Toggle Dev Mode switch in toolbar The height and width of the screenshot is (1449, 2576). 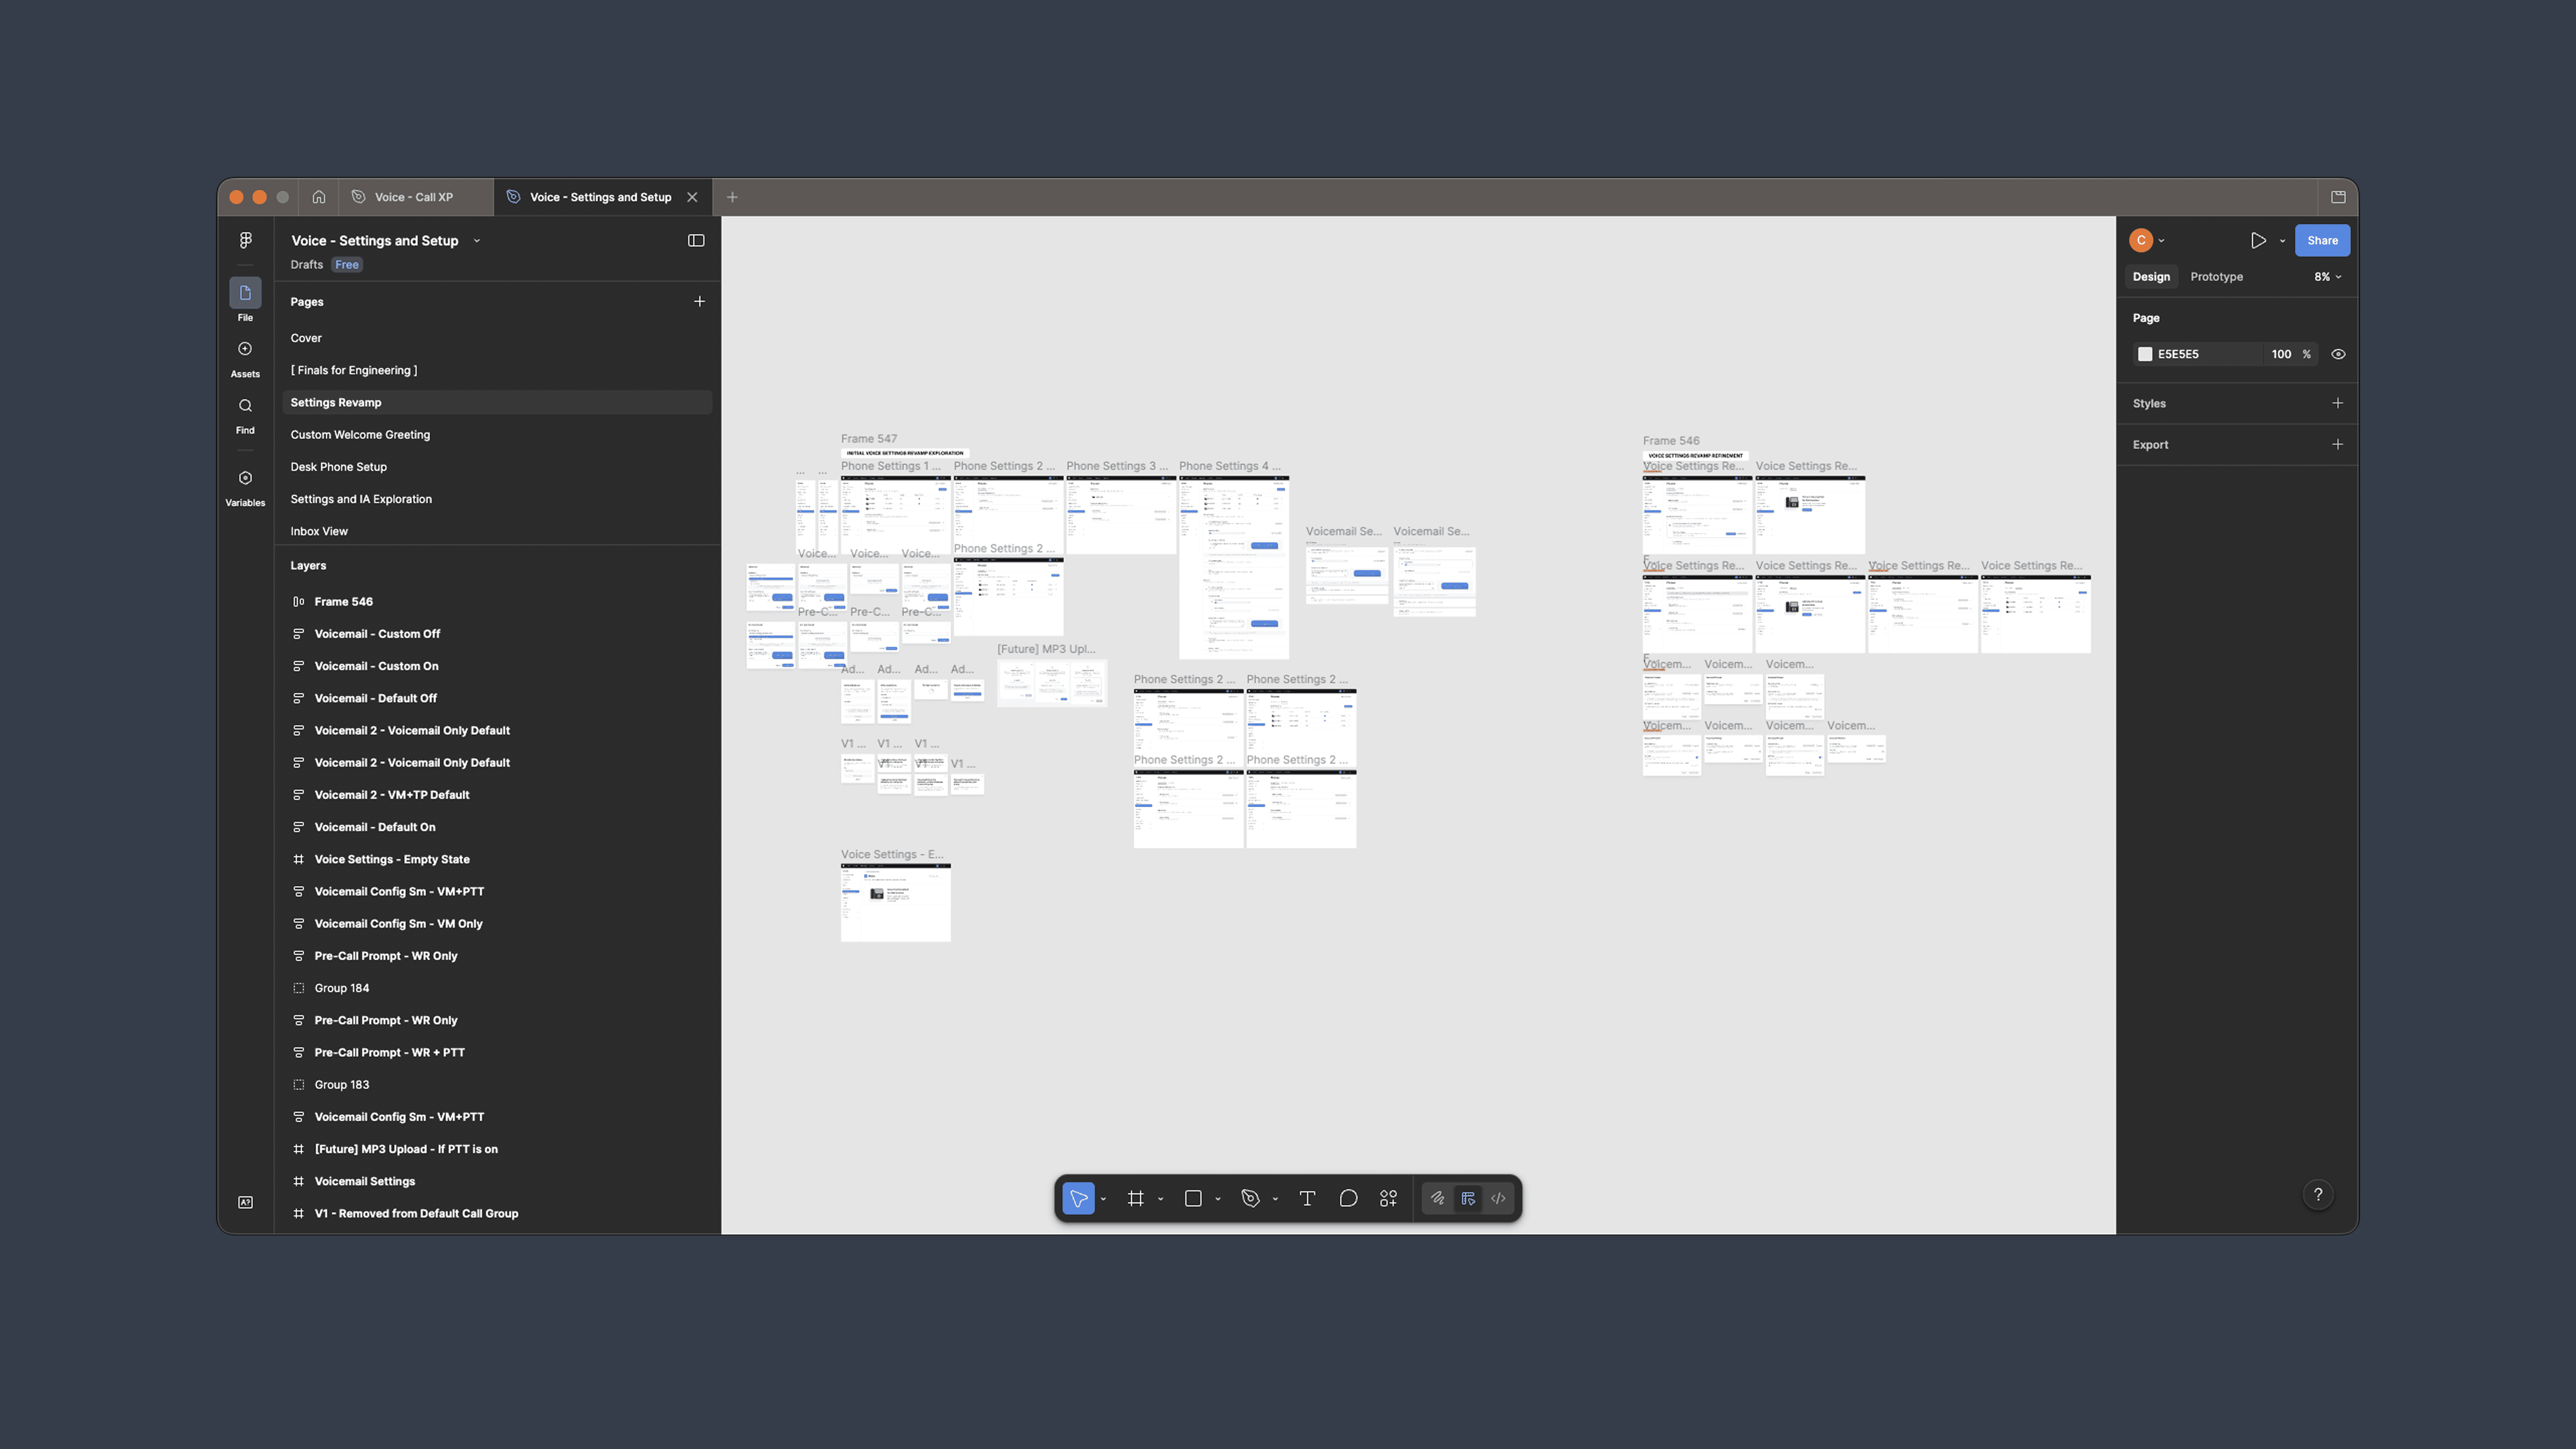click(1498, 1198)
